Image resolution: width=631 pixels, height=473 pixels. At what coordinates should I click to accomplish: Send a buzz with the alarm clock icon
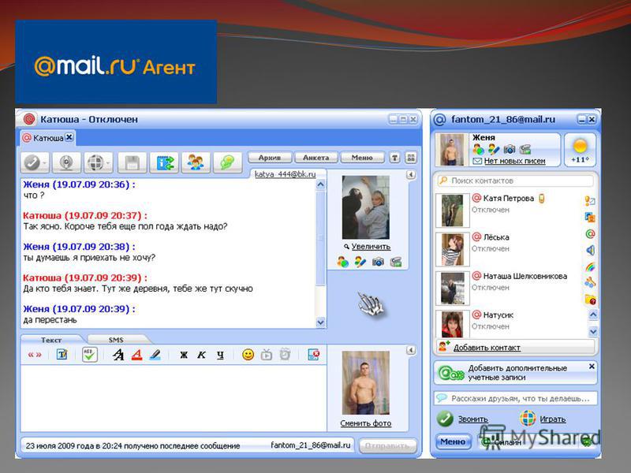(285, 354)
